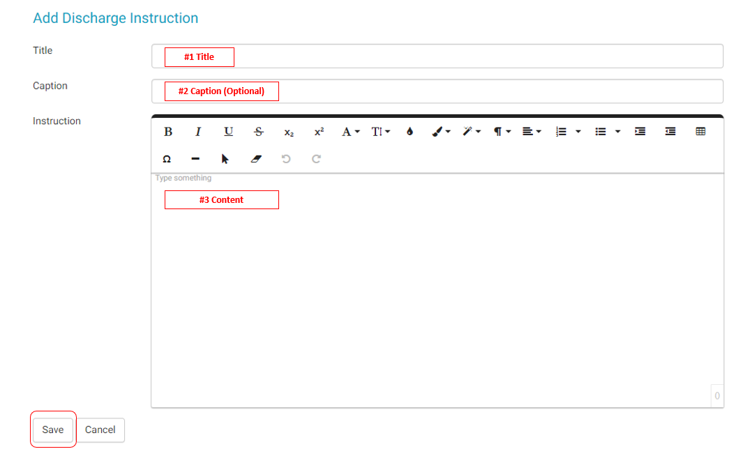Open the font family dropdown
743x463 pixels.
point(350,132)
